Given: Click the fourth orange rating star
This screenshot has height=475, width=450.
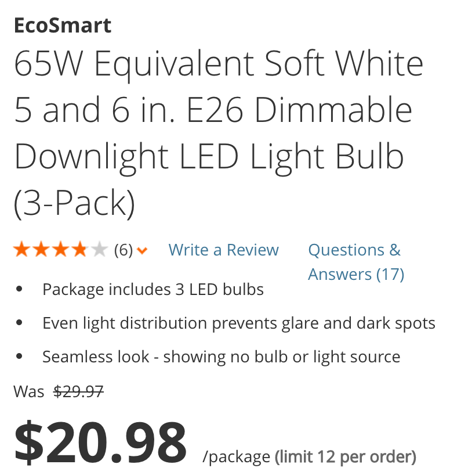Looking at the screenshot, I should coord(80,250).
